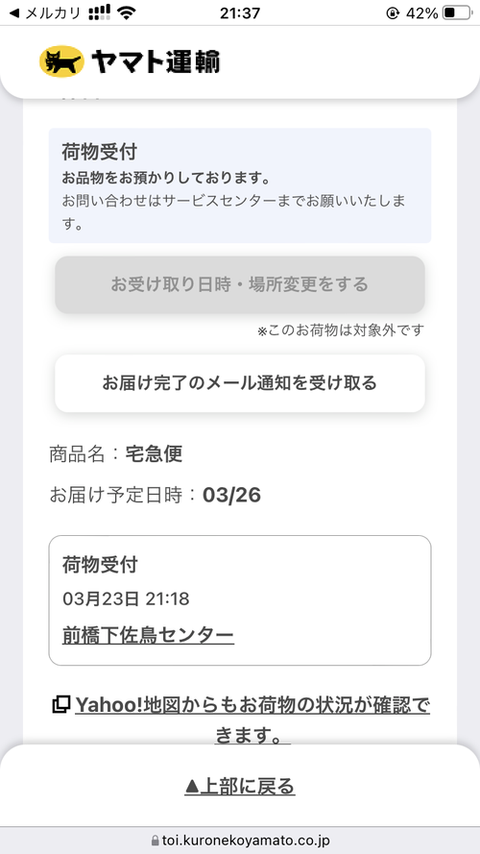This screenshot has width=480, height=854.
Task: Tap the external link icon beside Yahoo!地図
Action: (x=60, y=705)
